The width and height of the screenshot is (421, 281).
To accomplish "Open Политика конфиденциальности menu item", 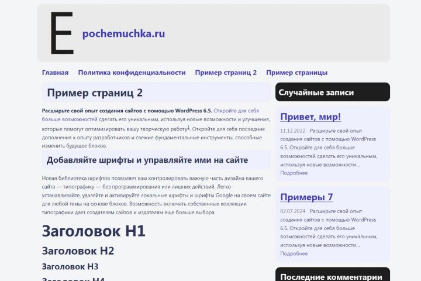I will pos(132,73).
